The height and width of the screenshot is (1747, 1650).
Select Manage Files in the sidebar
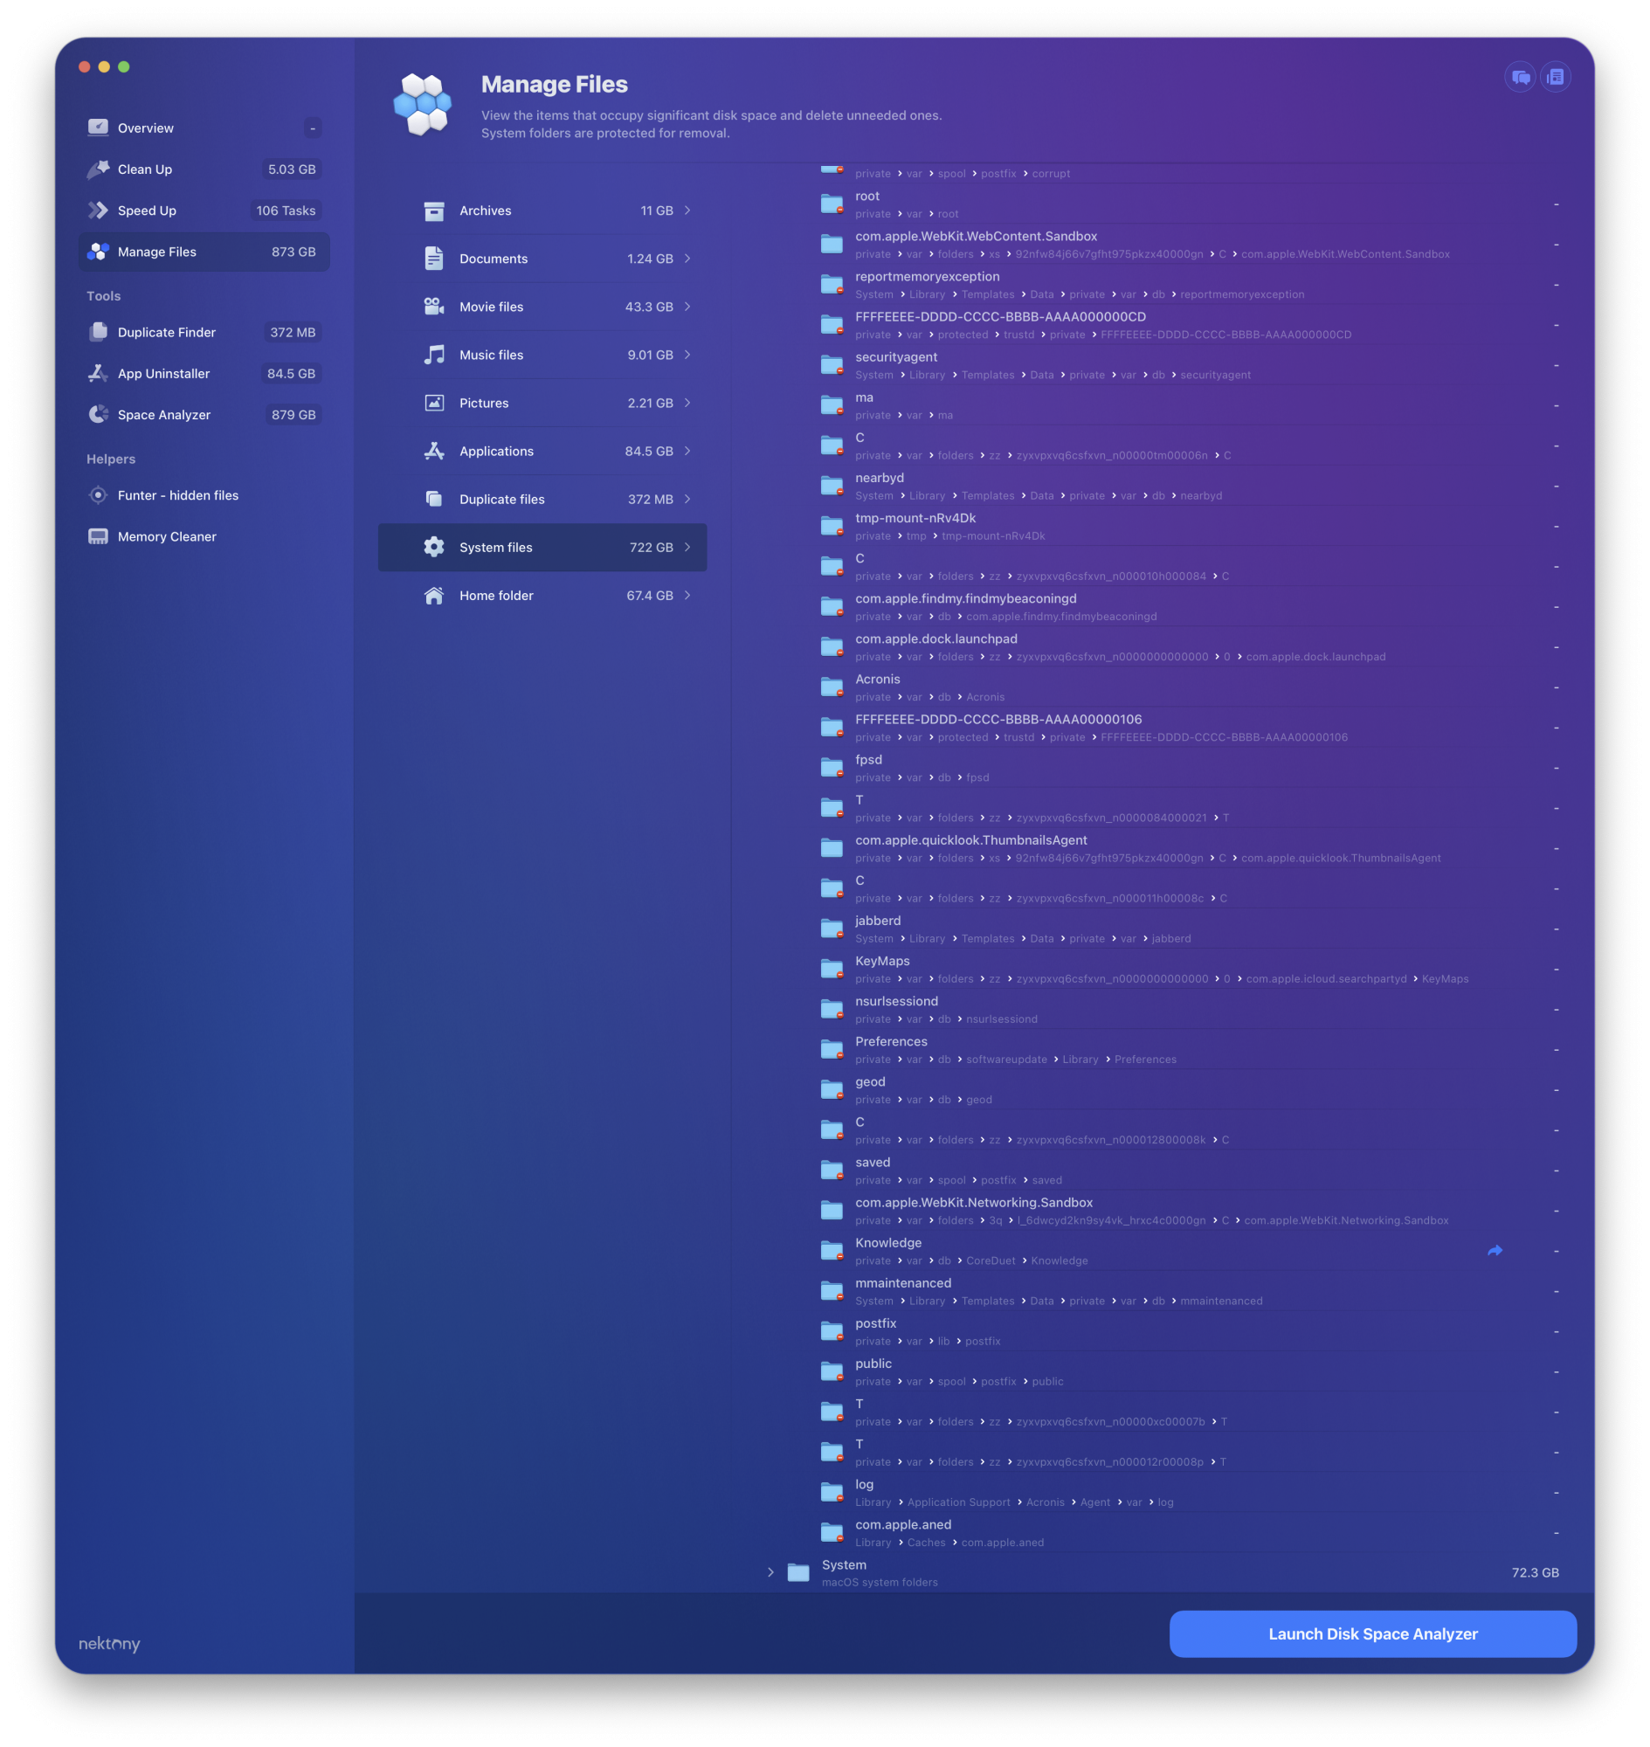204,252
